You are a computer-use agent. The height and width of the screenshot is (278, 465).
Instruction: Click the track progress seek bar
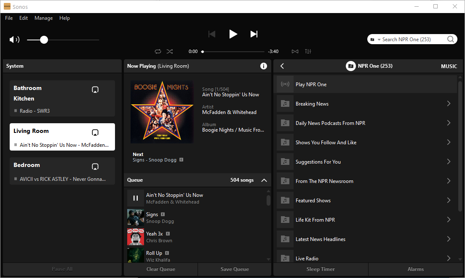pos(233,51)
